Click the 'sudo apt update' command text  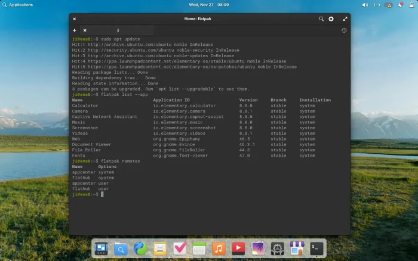coord(120,39)
